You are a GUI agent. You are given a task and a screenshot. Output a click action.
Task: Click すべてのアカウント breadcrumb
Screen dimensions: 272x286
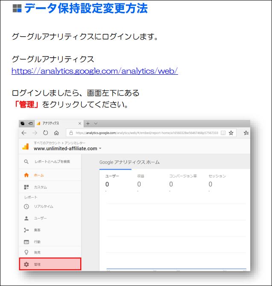click(x=47, y=143)
